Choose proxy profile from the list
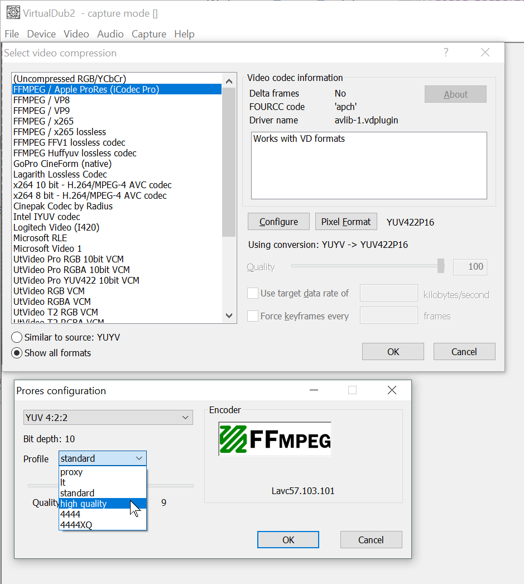Screen dimensions: 524x584 pos(103,472)
